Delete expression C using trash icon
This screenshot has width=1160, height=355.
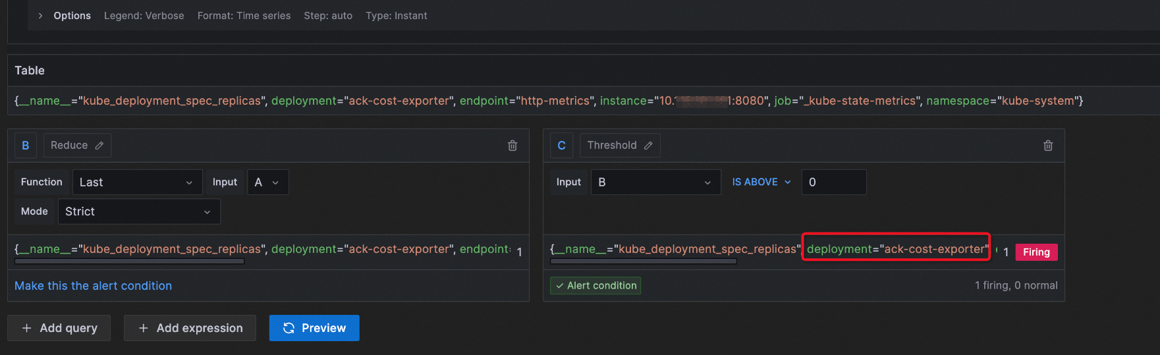1048,146
